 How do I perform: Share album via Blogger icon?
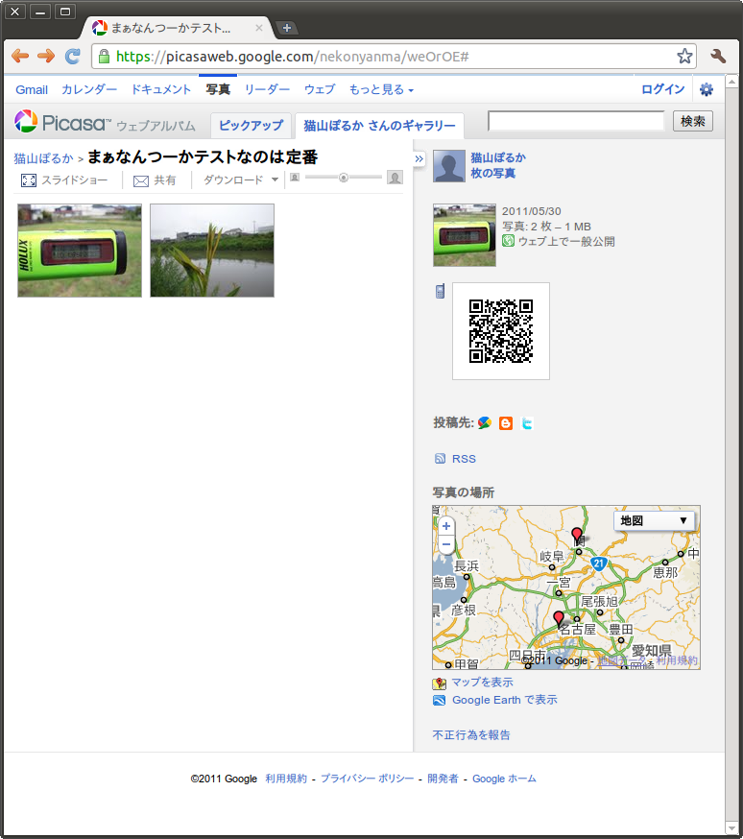(506, 422)
